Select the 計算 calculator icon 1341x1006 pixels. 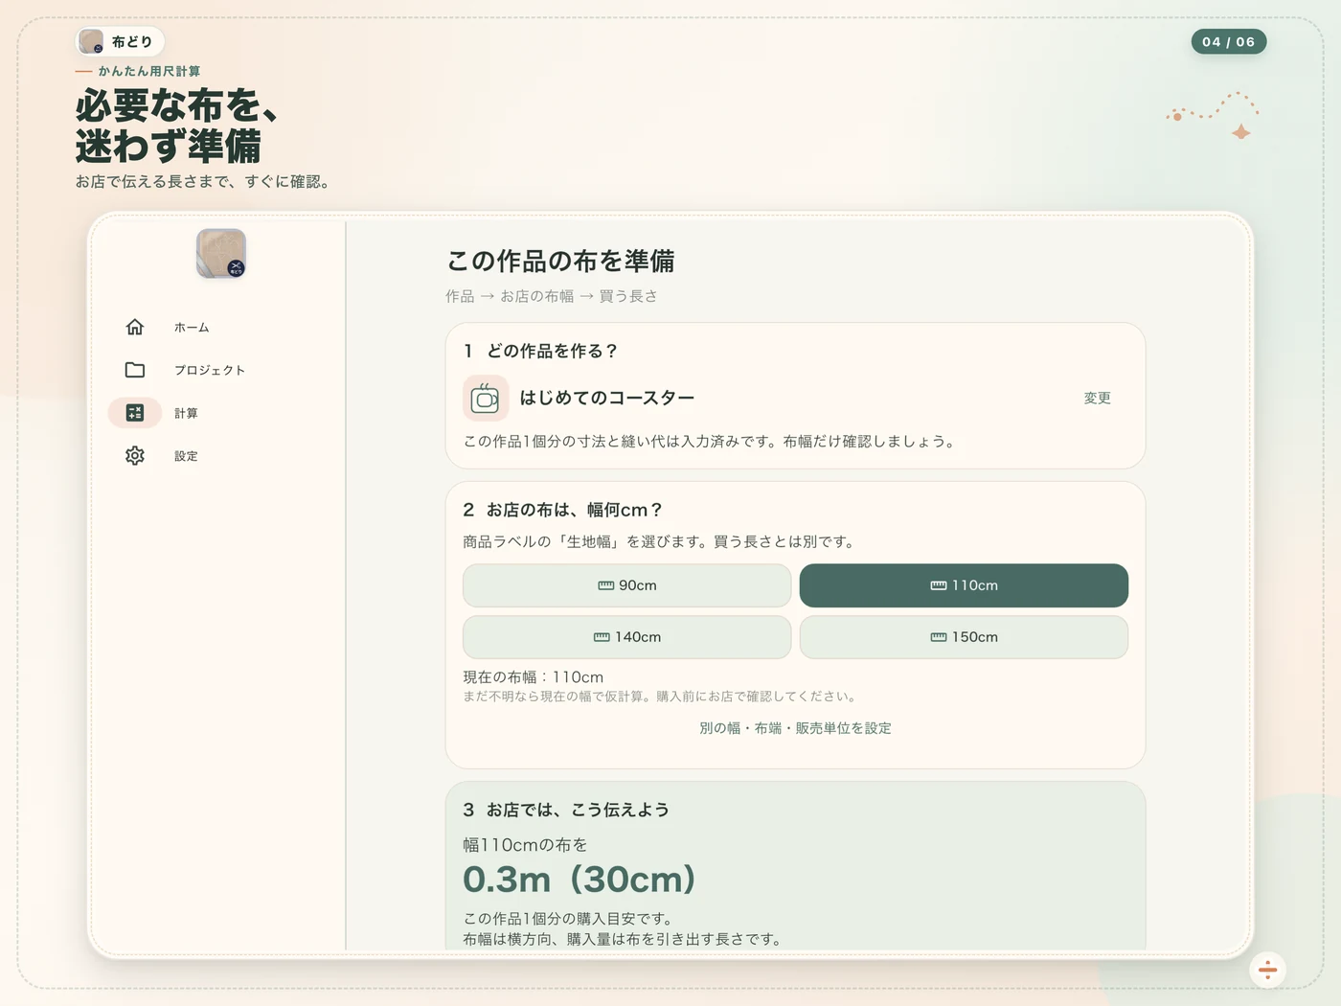click(x=135, y=413)
